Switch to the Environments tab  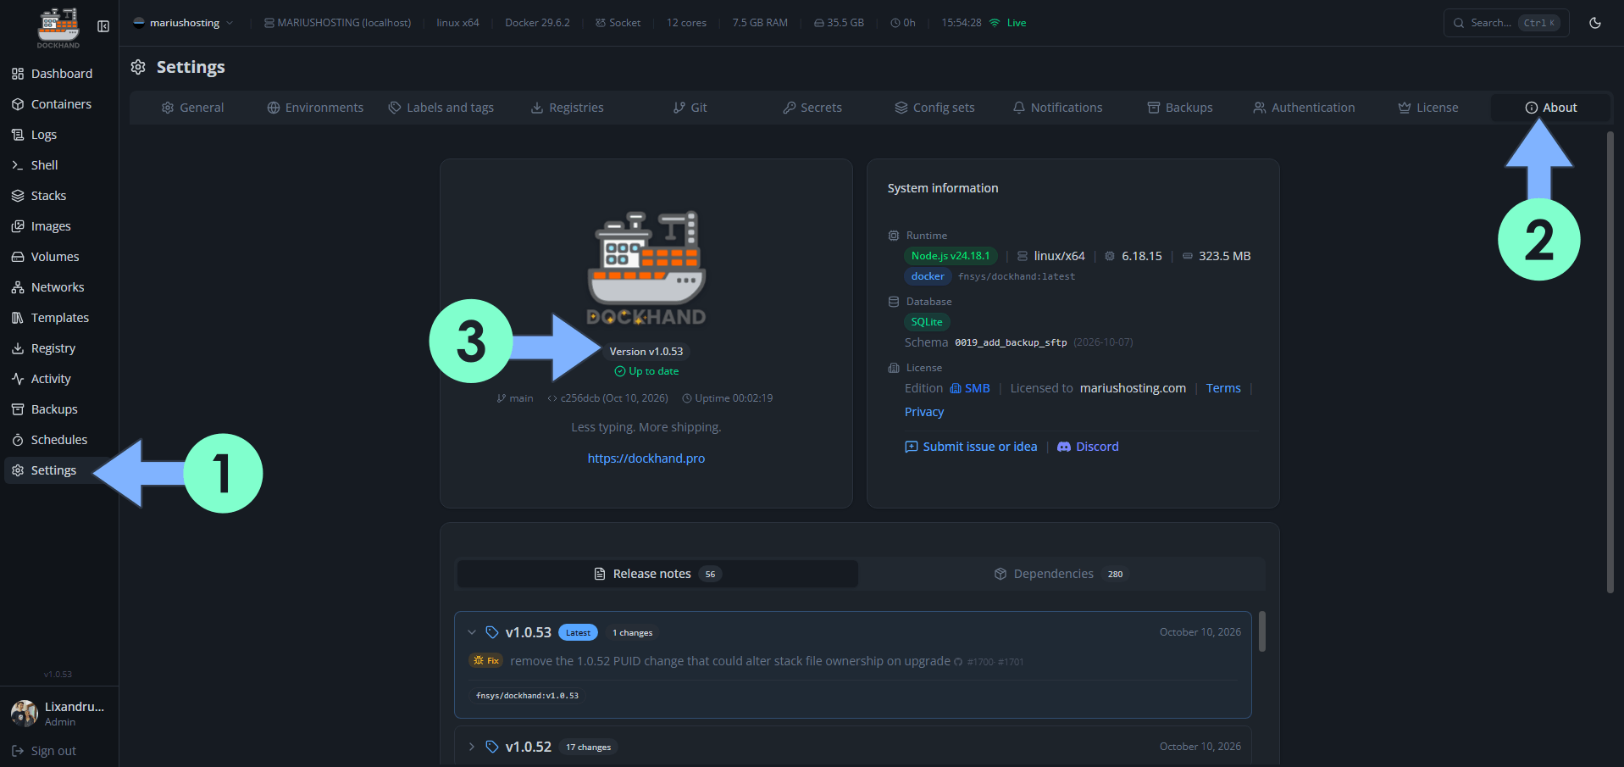click(315, 108)
